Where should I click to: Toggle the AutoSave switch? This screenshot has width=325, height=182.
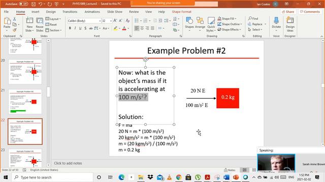point(23,4)
